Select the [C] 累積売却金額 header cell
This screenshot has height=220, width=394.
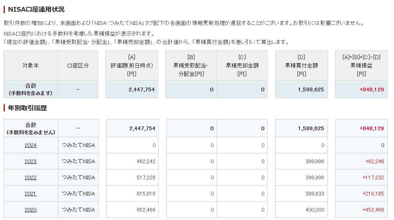click(242, 66)
